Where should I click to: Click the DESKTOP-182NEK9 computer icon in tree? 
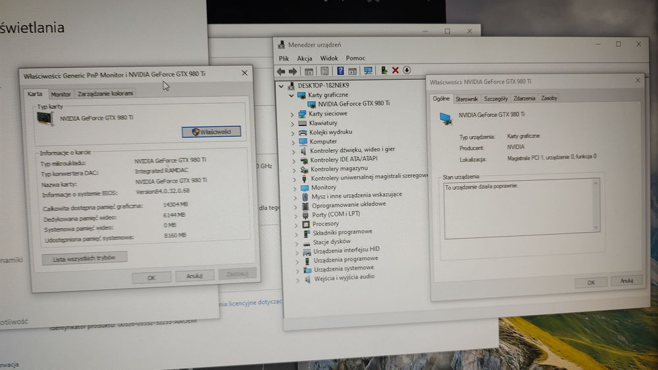(x=291, y=85)
